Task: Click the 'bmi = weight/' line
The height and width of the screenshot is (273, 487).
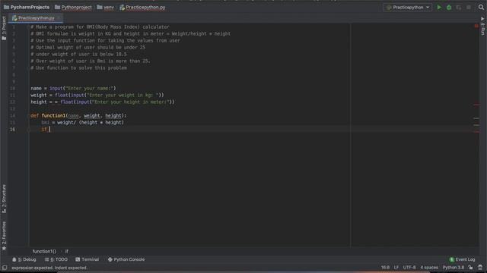Action: click(83, 123)
